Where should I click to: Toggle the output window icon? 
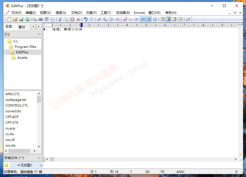pyautogui.click(x=174, y=19)
